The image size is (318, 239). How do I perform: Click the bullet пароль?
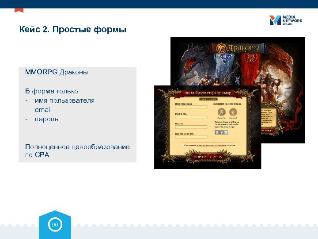point(47,119)
